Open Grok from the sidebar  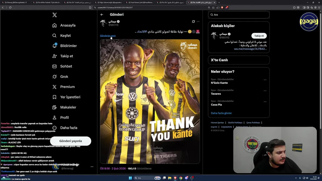[60, 77]
